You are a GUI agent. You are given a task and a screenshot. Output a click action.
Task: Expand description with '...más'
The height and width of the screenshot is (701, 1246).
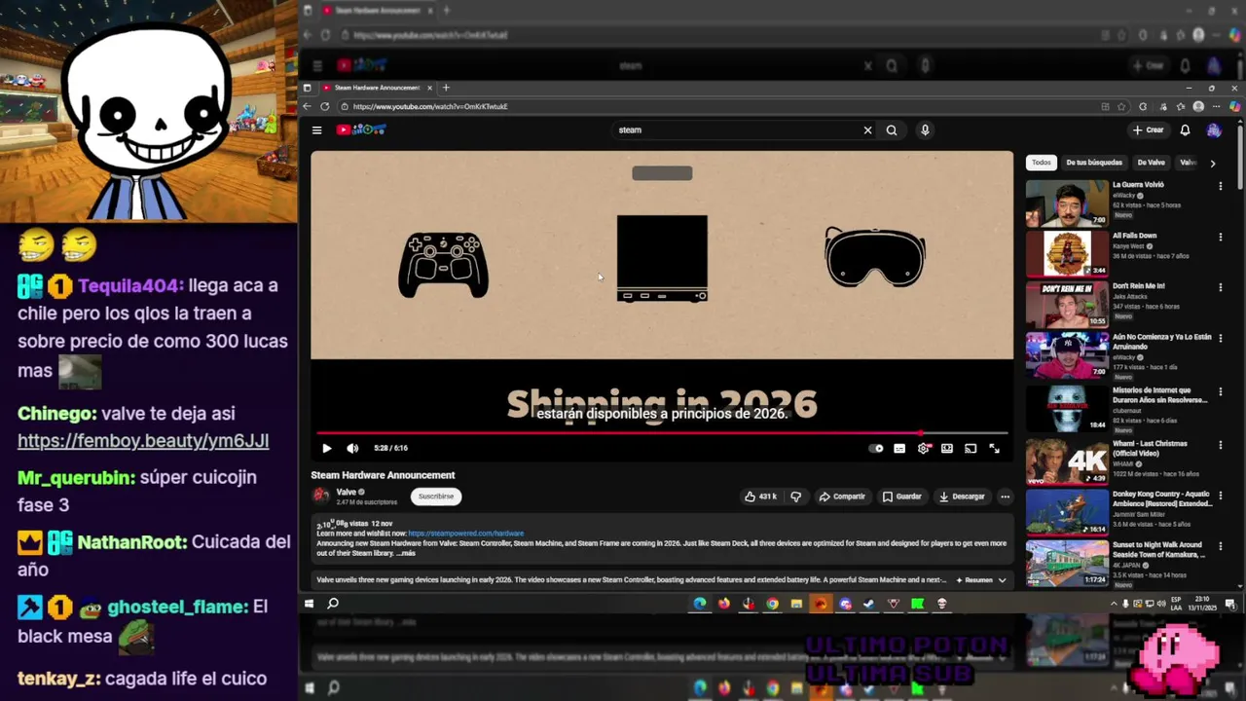point(406,553)
